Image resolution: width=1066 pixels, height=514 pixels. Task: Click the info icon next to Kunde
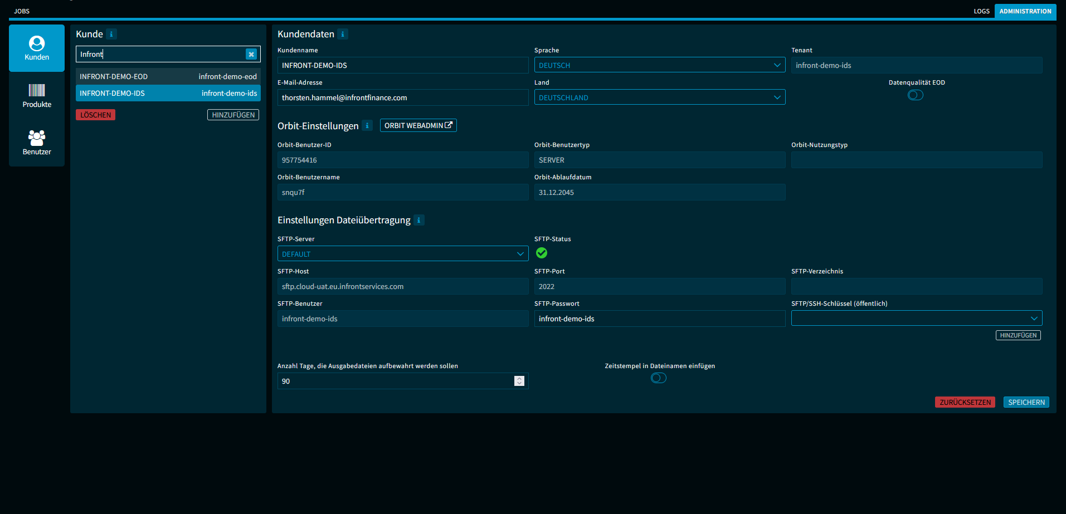click(x=111, y=34)
